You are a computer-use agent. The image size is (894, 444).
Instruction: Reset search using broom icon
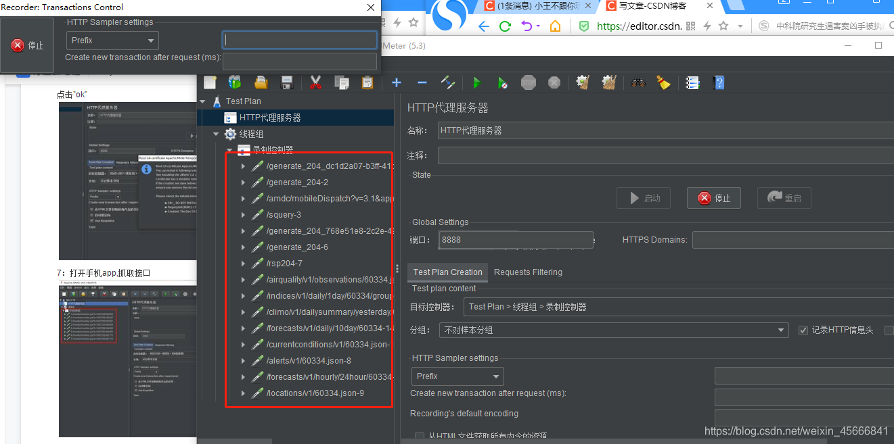pyautogui.click(x=664, y=82)
